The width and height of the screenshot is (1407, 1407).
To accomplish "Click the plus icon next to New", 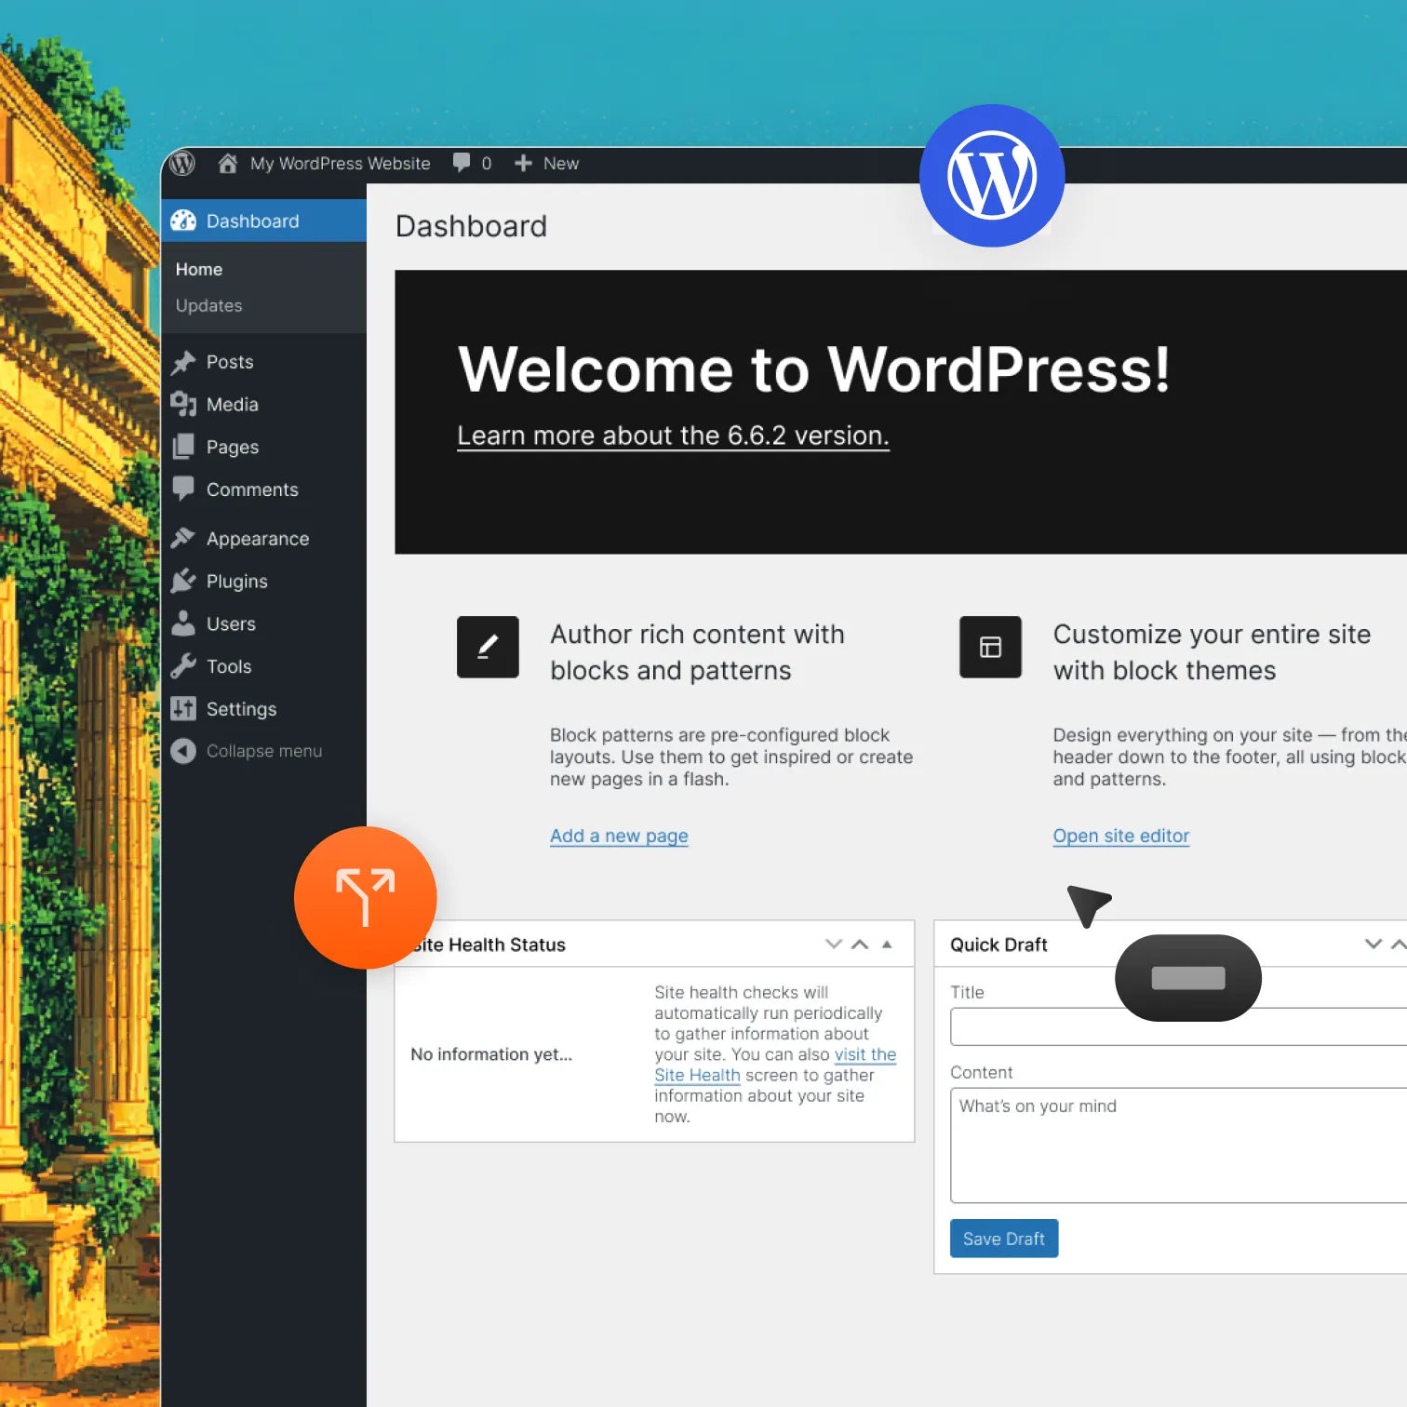I will (x=523, y=164).
